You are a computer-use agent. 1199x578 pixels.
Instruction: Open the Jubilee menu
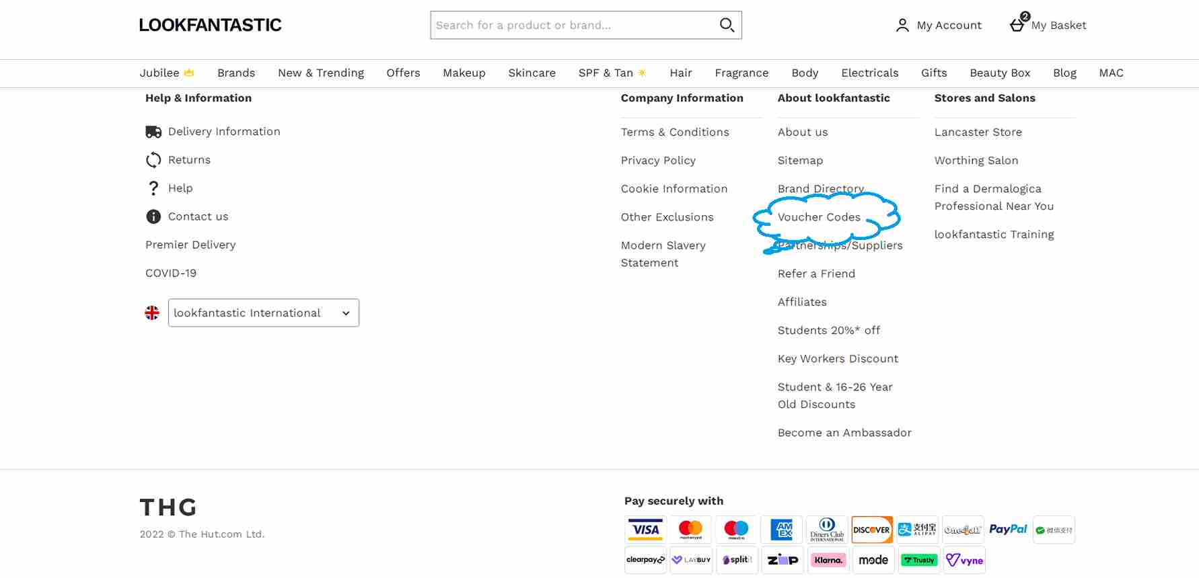pyautogui.click(x=167, y=73)
